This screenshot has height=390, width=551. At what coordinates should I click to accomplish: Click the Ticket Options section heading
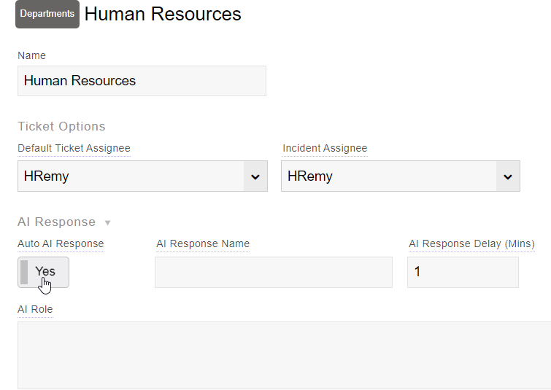pyautogui.click(x=61, y=126)
